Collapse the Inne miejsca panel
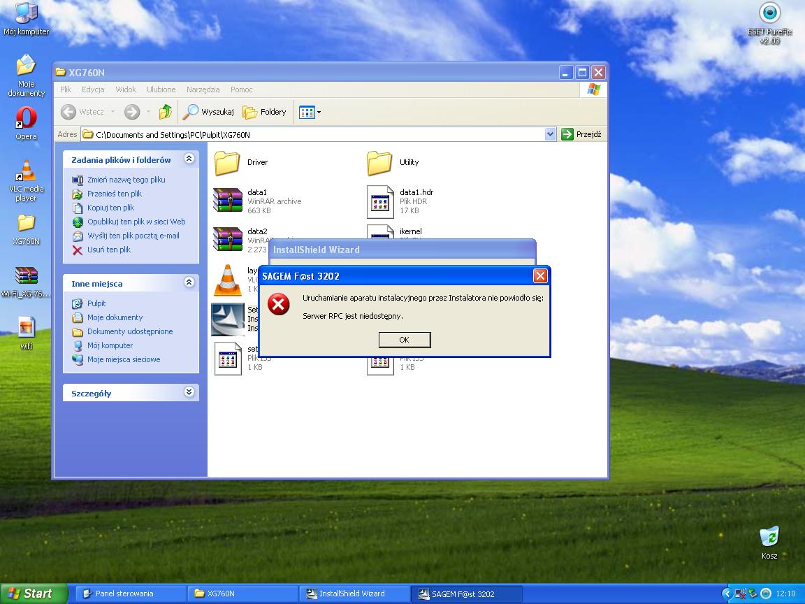This screenshot has height=604, width=805. (x=189, y=282)
